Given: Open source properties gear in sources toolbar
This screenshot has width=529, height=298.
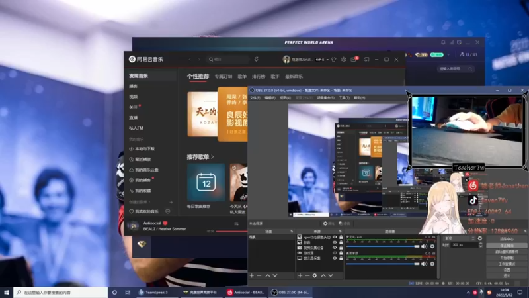Looking at the screenshot, I should pos(315,275).
